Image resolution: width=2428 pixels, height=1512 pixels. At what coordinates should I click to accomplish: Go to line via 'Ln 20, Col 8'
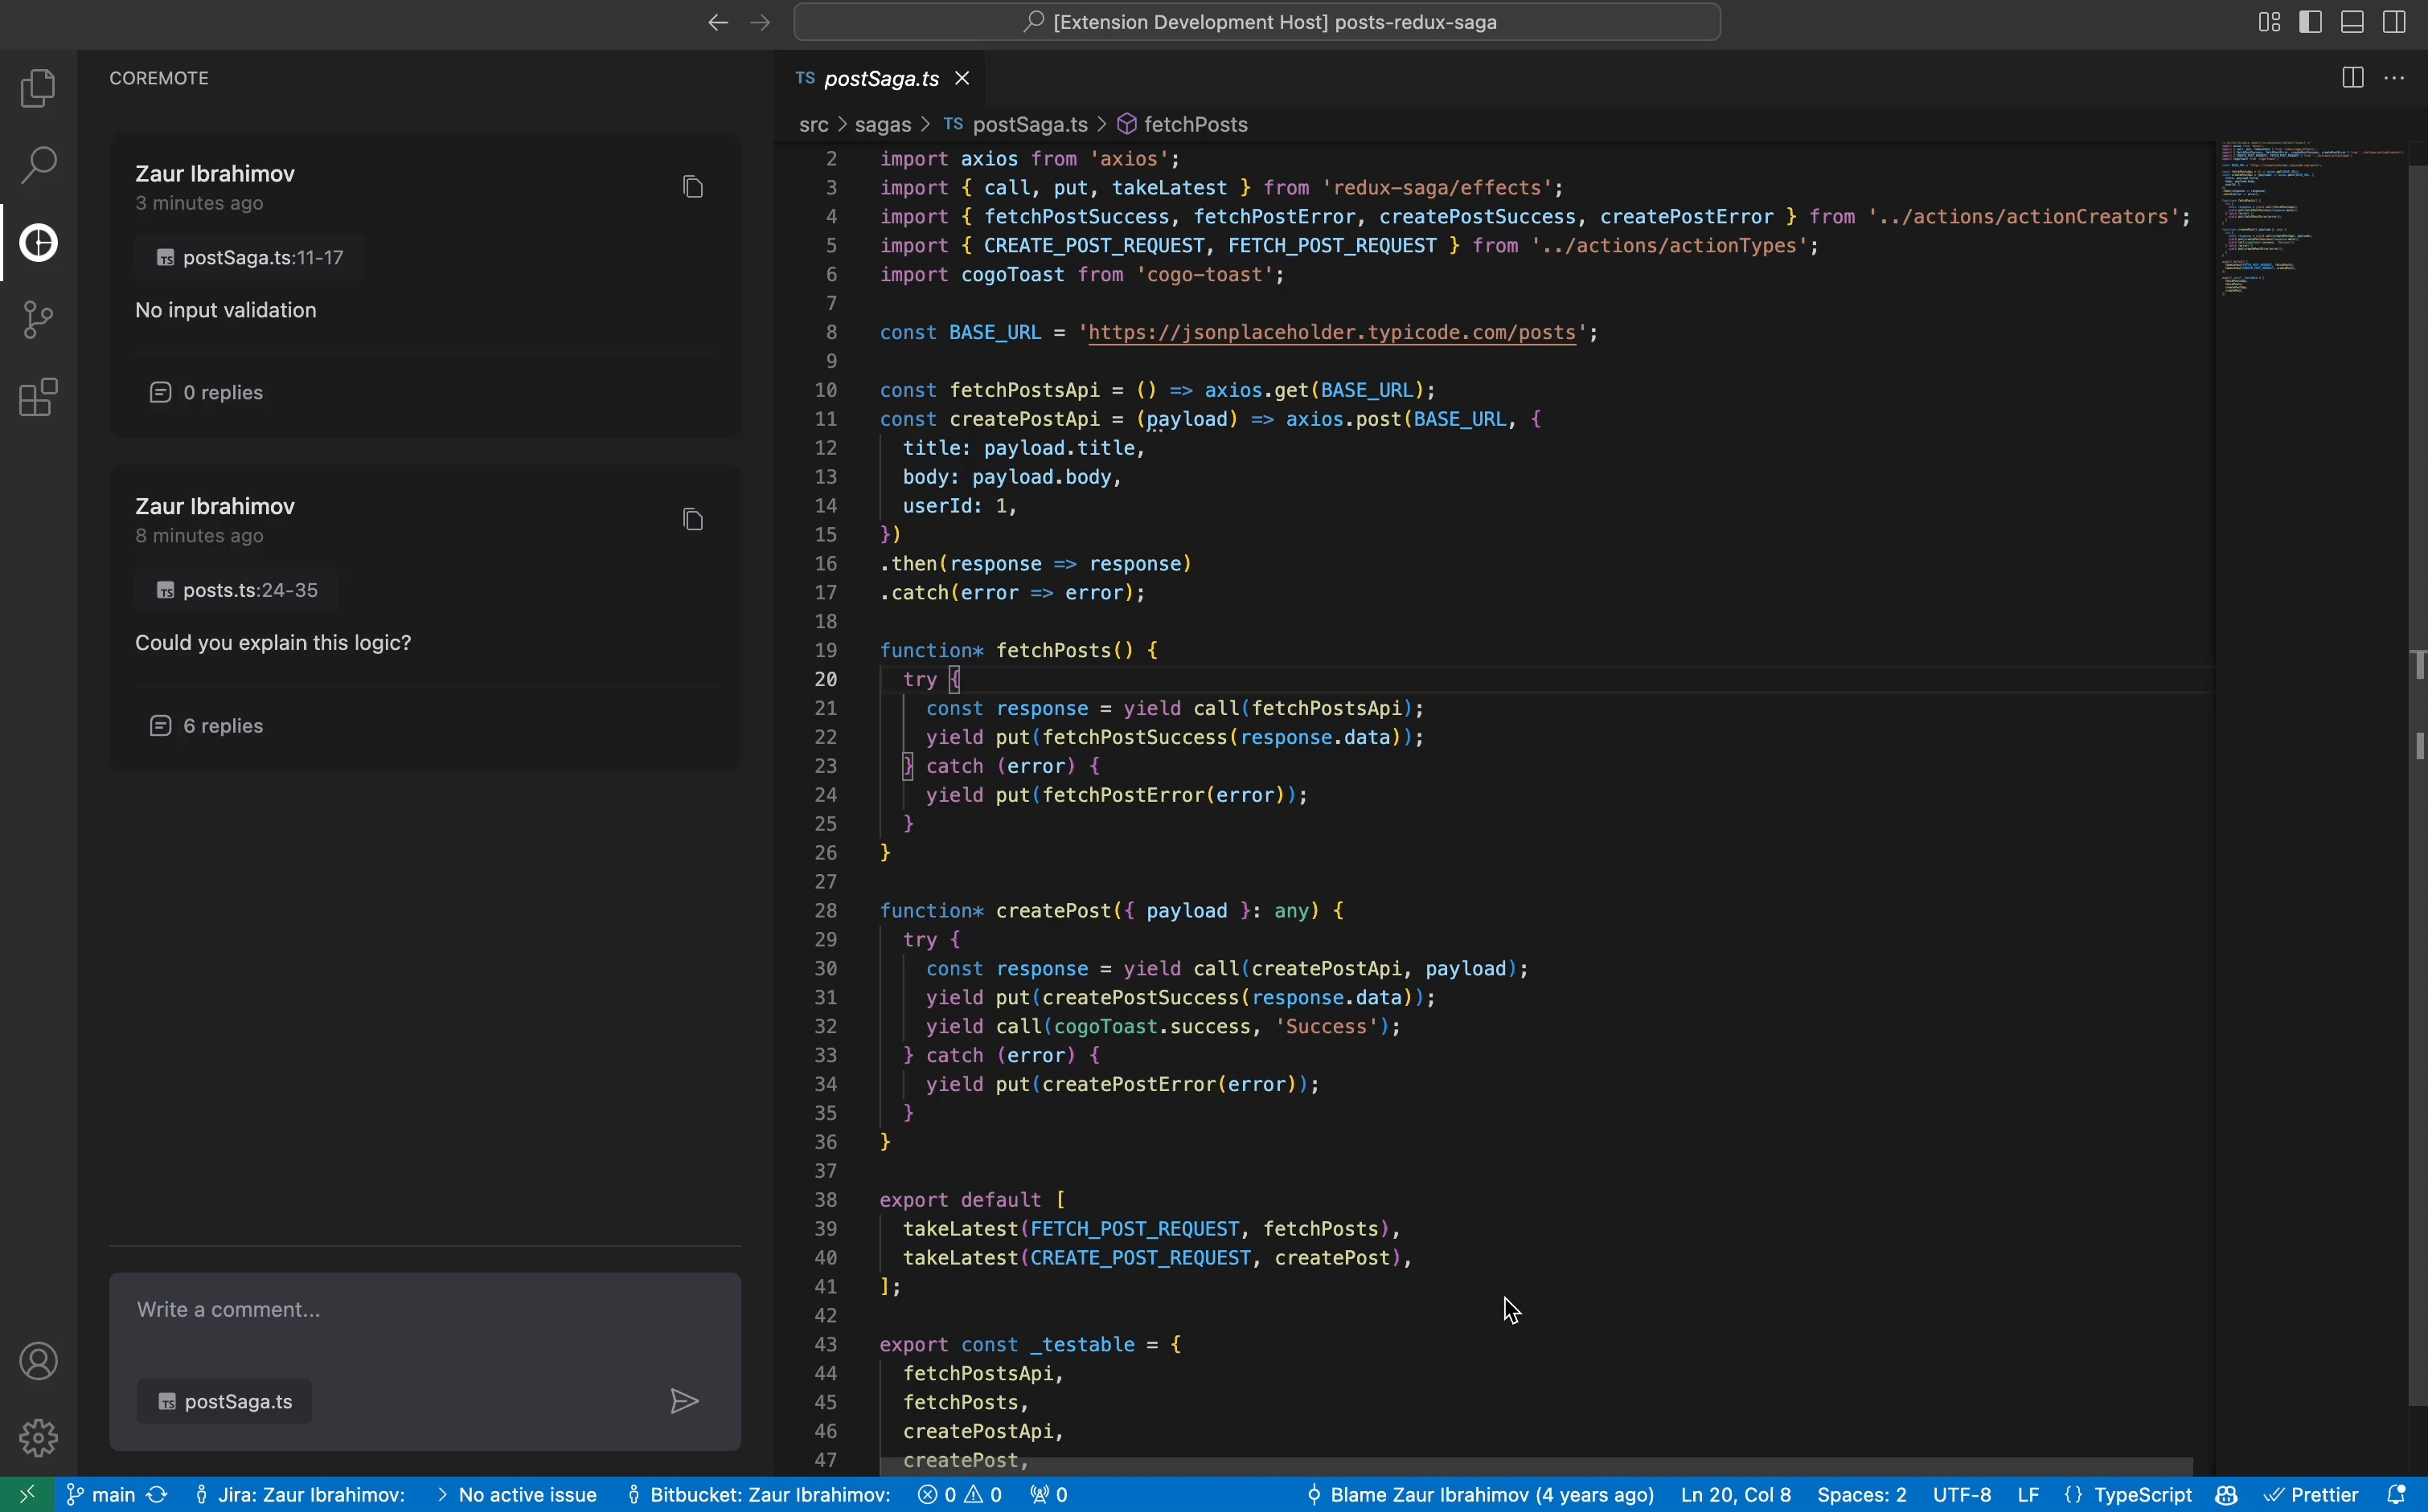pyautogui.click(x=1736, y=1494)
